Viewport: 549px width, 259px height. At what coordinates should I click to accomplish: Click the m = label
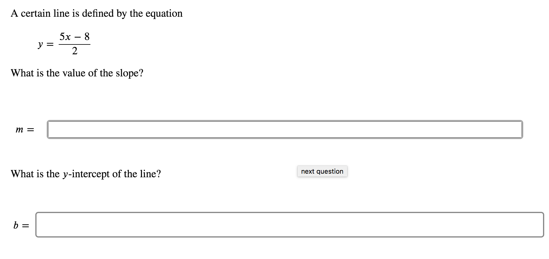[25, 129]
